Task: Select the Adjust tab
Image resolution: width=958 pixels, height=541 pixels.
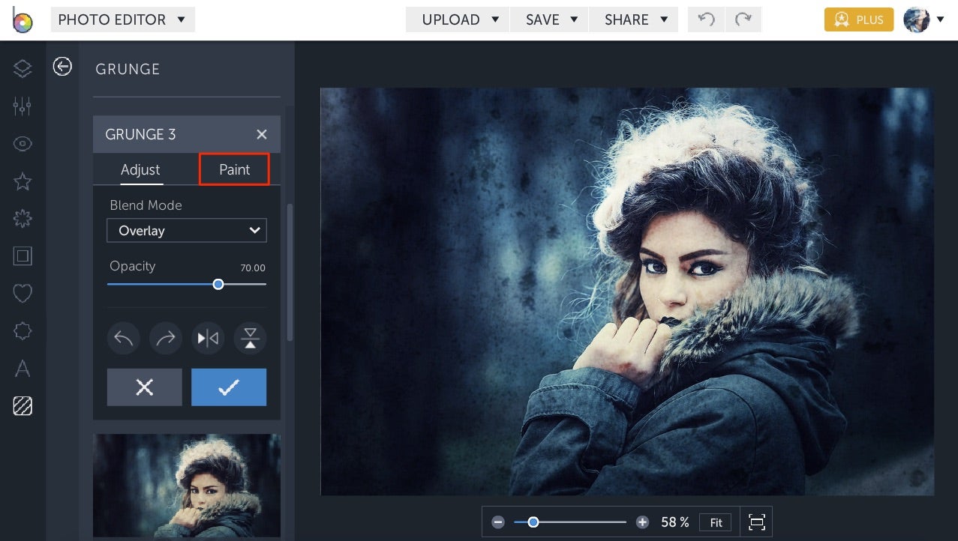Action: coord(140,169)
